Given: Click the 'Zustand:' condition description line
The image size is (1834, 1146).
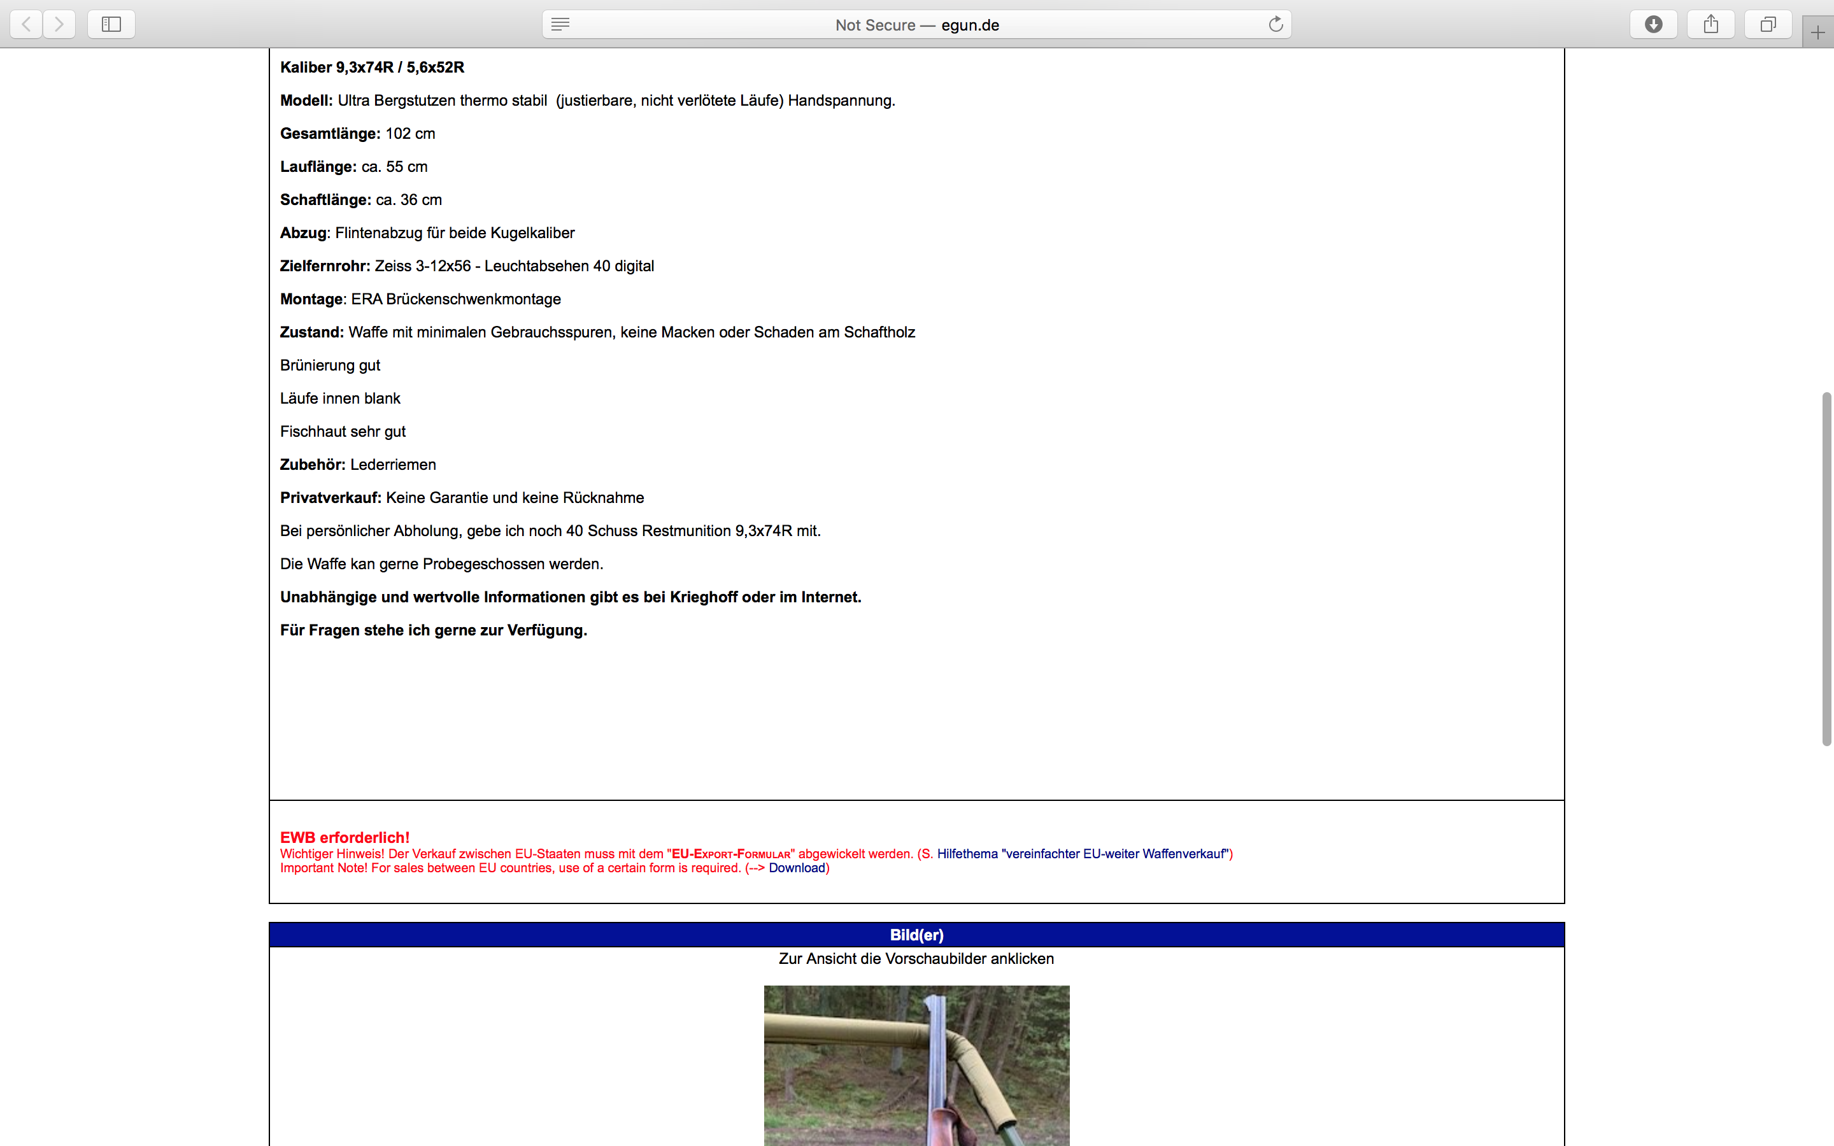Looking at the screenshot, I should pyautogui.click(x=597, y=332).
